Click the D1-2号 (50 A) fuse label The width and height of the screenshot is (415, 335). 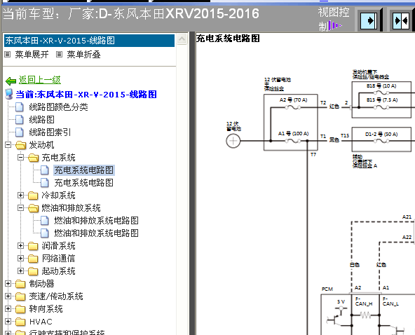381,135
